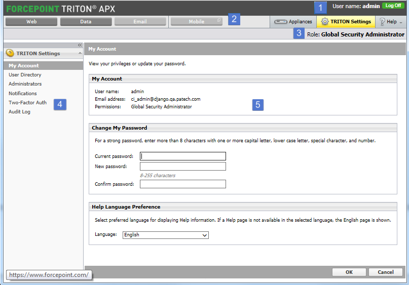Viewport: 409px width, 285px height.
Task: Click the admin user name in header
Action: tap(371, 6)
